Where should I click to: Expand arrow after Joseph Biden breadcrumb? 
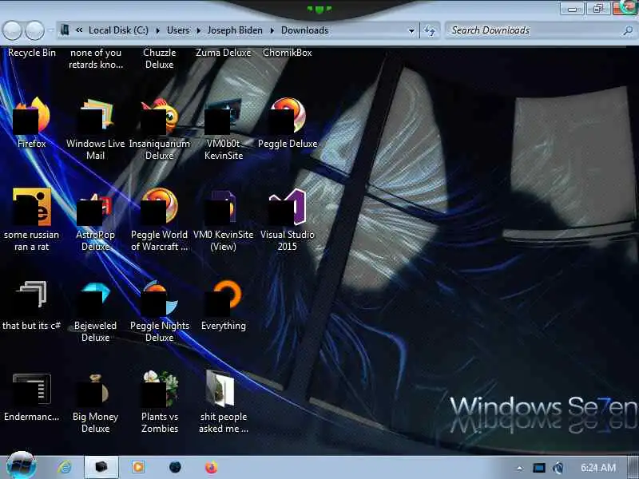pos(272,30)
